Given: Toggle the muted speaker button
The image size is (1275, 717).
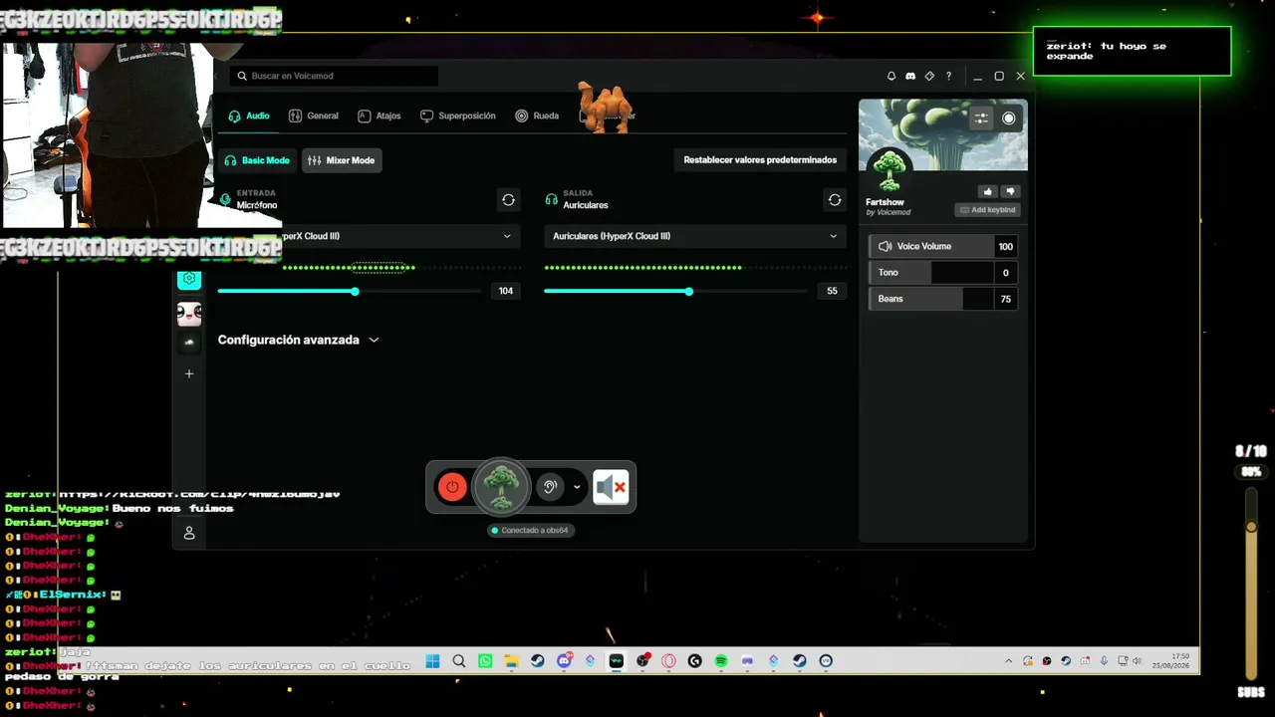Looking at the screenshot, I should tap(611, 487).
